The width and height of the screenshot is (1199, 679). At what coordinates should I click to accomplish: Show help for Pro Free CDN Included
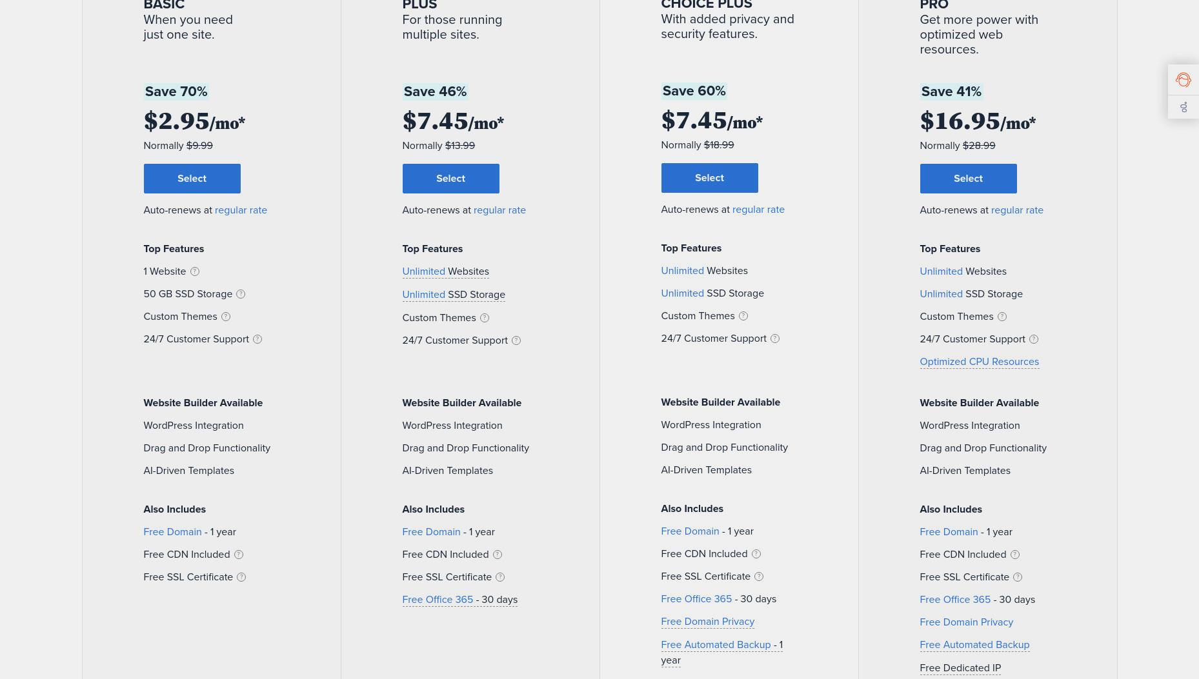1015,555
